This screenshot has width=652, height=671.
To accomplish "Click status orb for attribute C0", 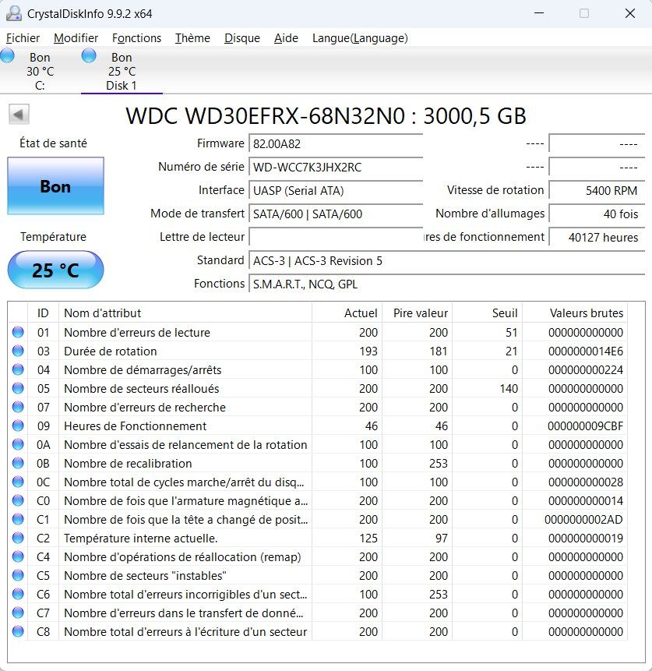I will [x=18, y=500].
